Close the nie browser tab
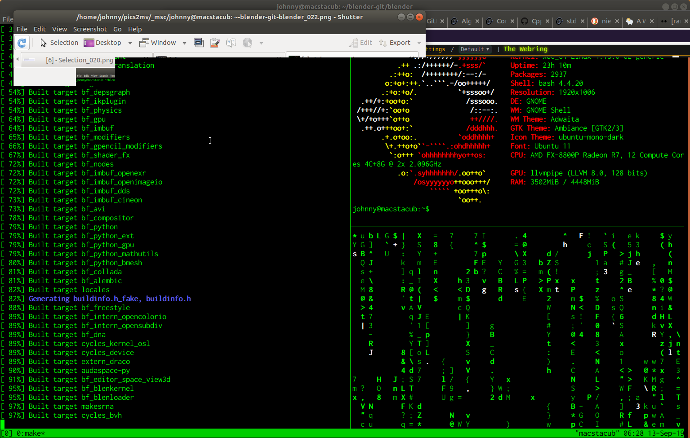690x438 pixels. [617, 21]
